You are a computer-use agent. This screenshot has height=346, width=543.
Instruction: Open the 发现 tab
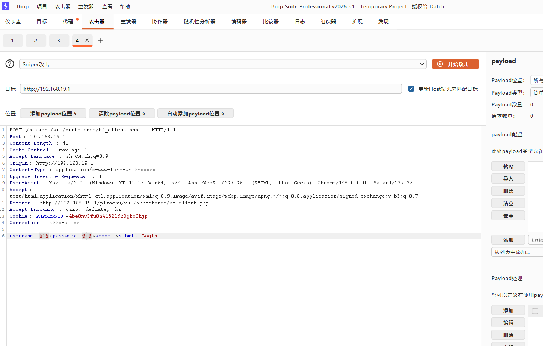pos(383,22)
